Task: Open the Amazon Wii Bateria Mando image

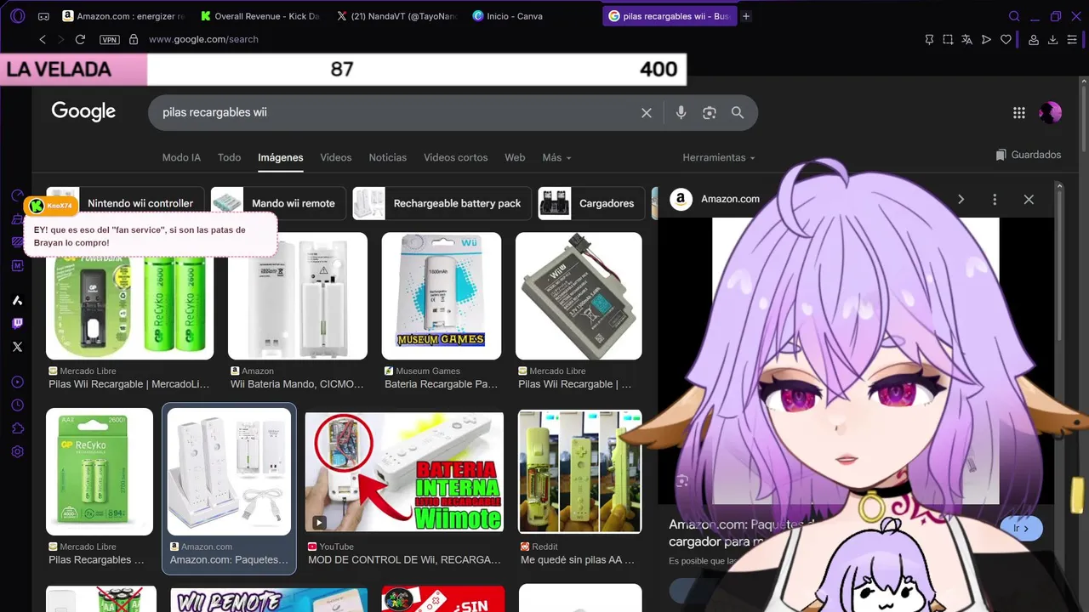Action: click(x=298, y=296)
